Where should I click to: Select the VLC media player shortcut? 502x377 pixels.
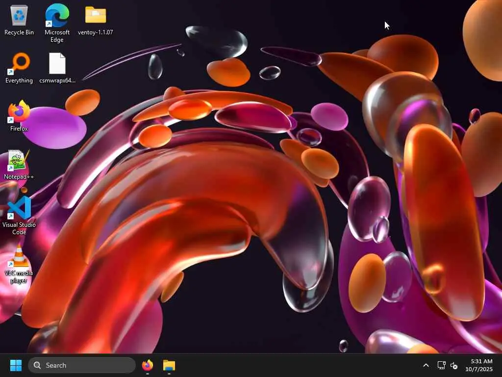19,264
